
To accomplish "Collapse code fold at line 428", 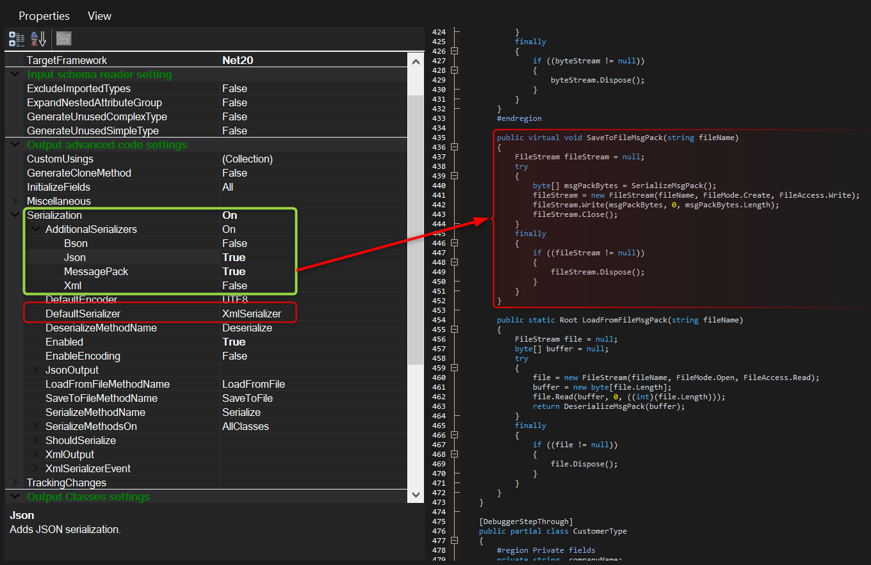I will (455, 70).
